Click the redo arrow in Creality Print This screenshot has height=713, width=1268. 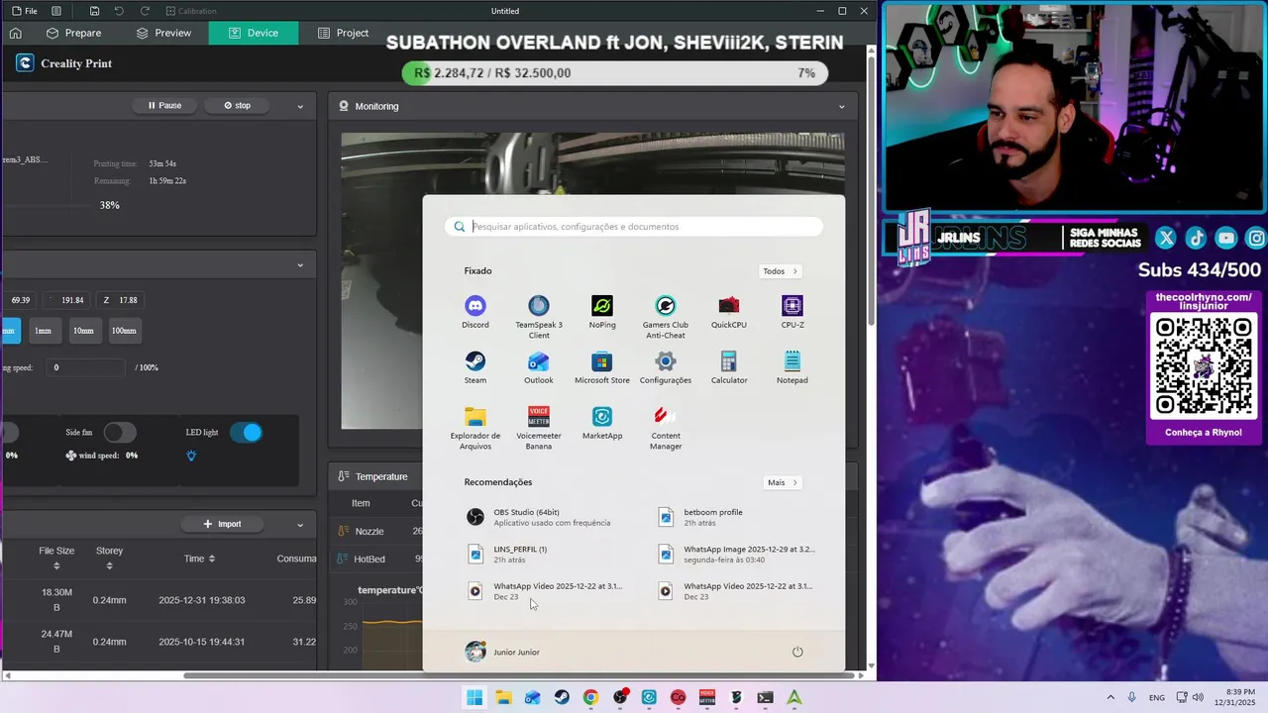145,11
